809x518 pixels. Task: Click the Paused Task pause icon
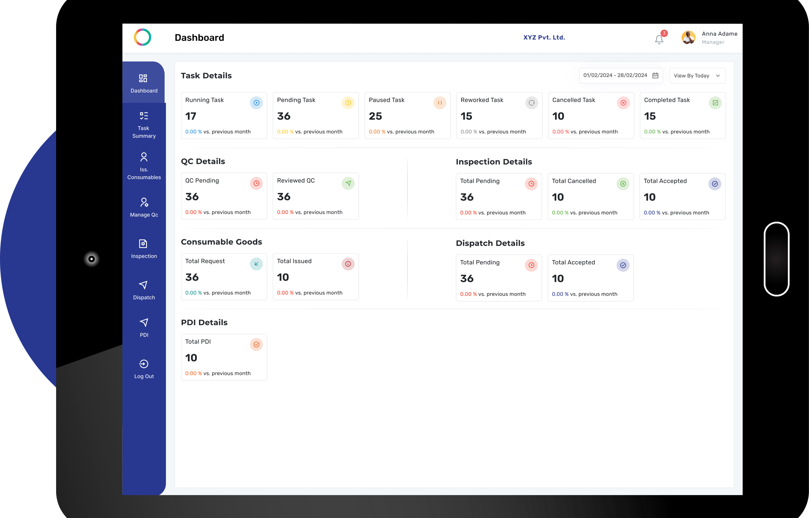tap(440, 103)
